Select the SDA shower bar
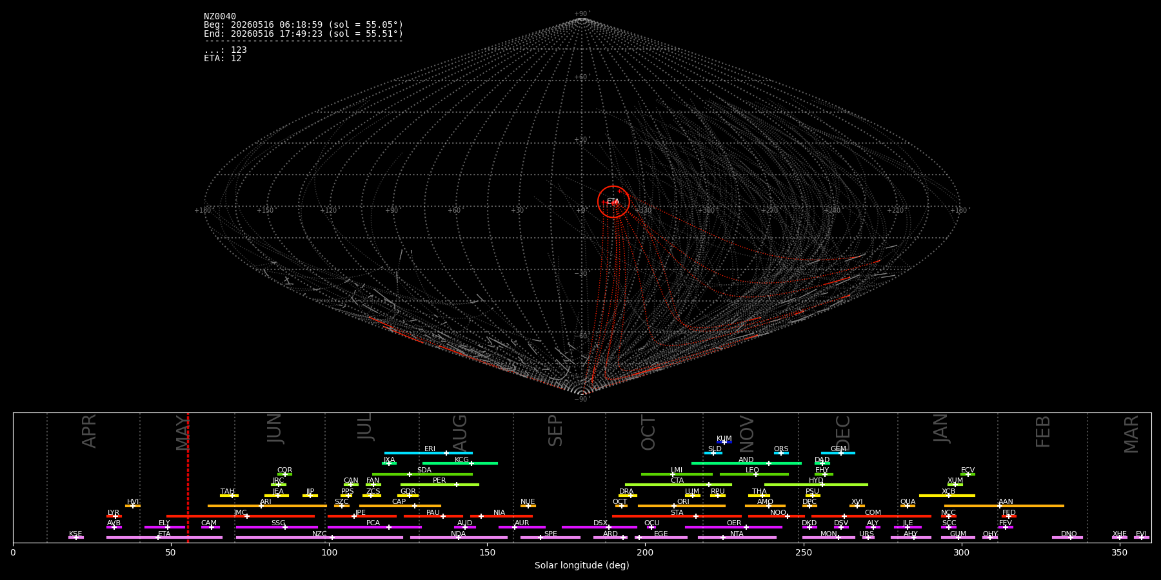 [422, 474]
